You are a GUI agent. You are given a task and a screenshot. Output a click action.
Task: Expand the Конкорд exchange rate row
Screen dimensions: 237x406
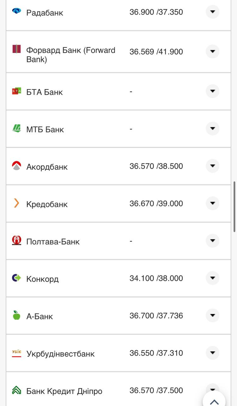coord(212,278)
